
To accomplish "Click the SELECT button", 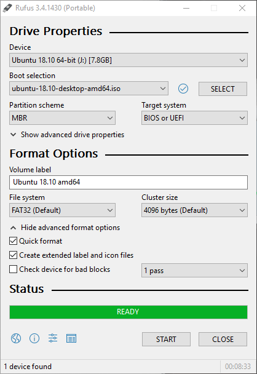I will (x=223, y=89).
